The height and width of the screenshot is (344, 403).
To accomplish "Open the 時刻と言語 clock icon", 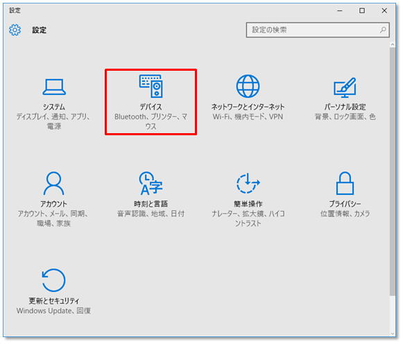I will 151,183.
